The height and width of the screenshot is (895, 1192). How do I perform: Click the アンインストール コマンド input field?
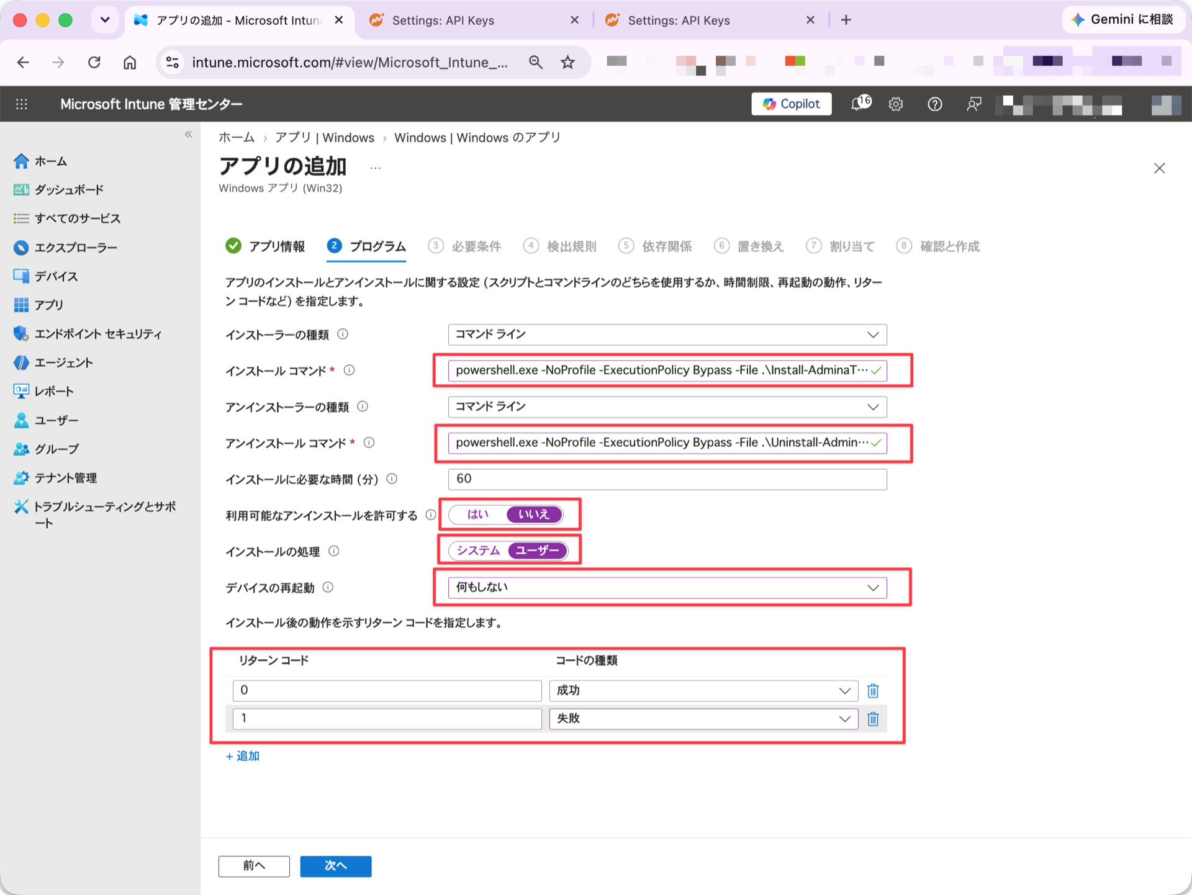coord(667,443)
